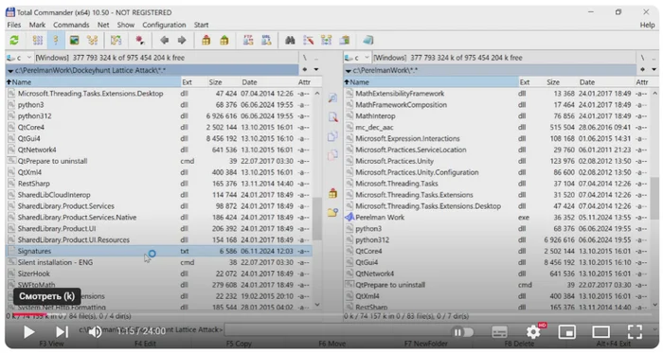Screen dimensions: 663x353
Task: Sort right panel by Name column header
Action: point(431,82)
